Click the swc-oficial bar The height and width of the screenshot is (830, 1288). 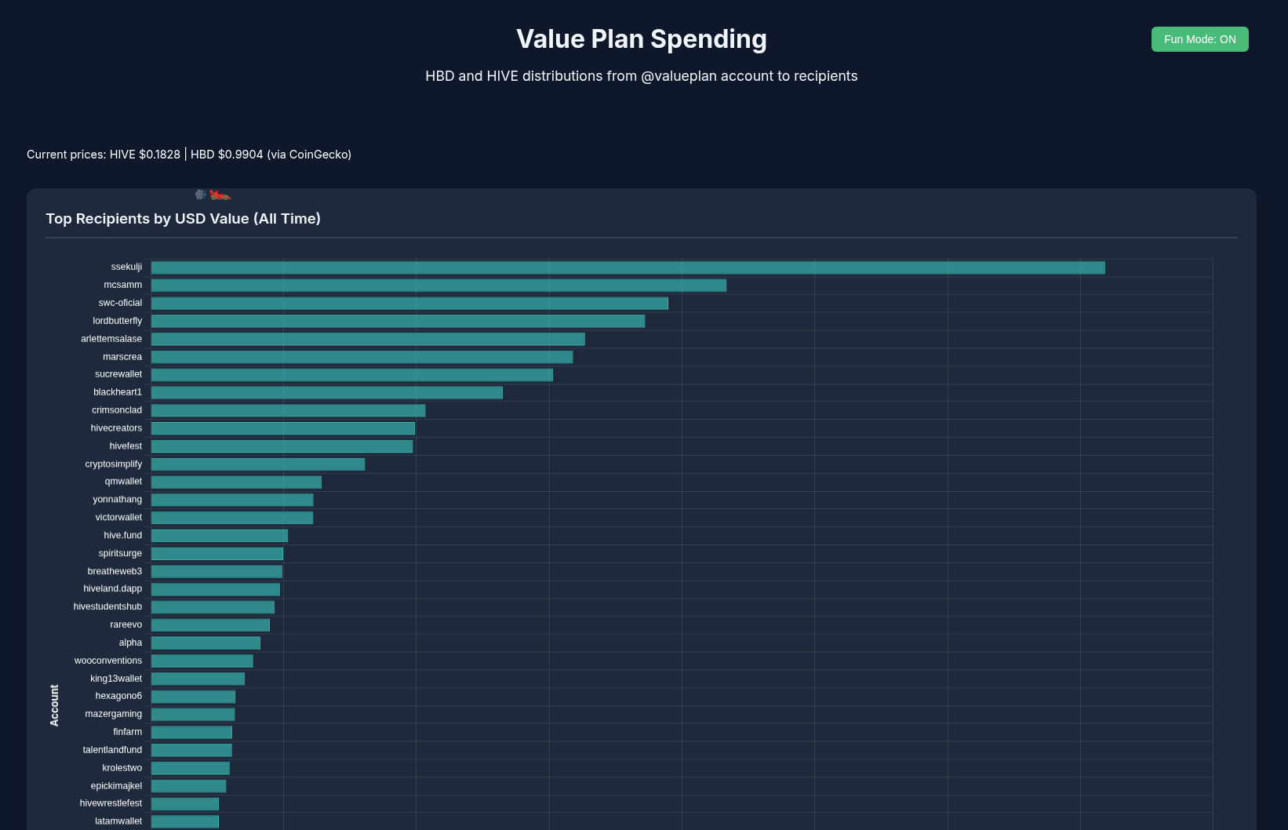(409, 304)
